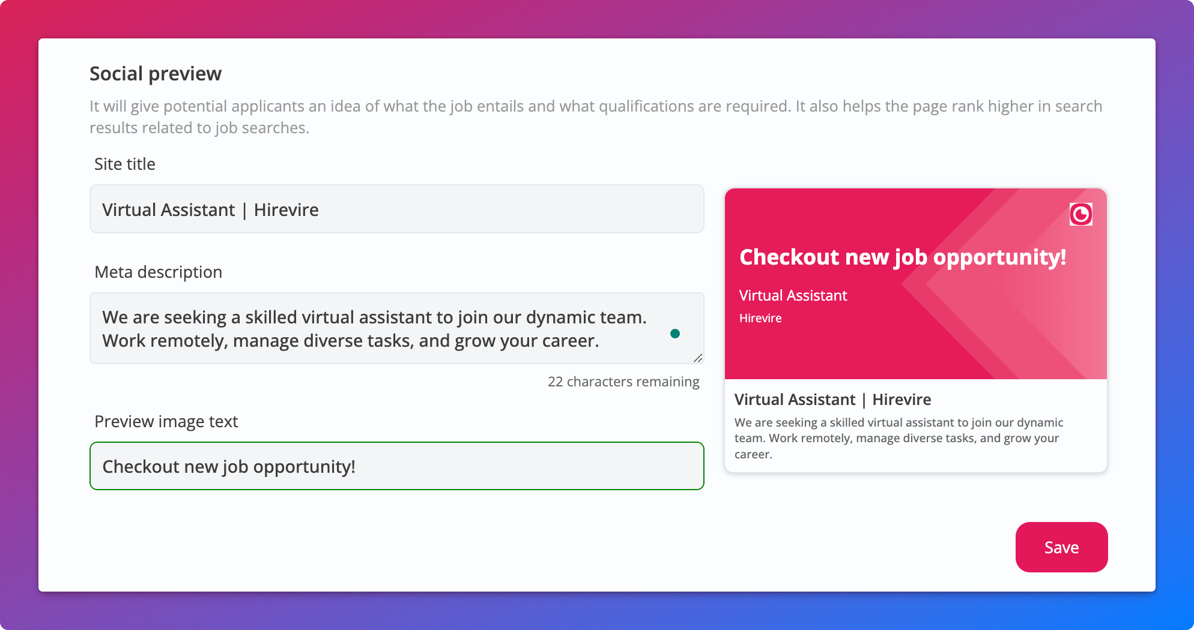Click 'Virtual Assistant' subtitle inside preview image
The image size is (1194, 630).
tap(793, 295)
